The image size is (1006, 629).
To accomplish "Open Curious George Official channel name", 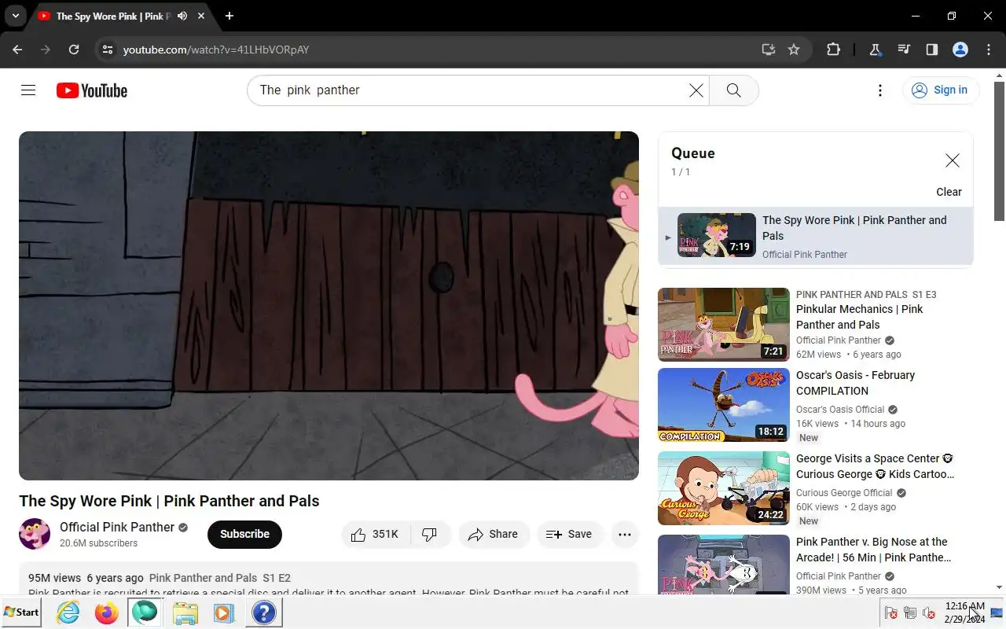I will 844,493.
